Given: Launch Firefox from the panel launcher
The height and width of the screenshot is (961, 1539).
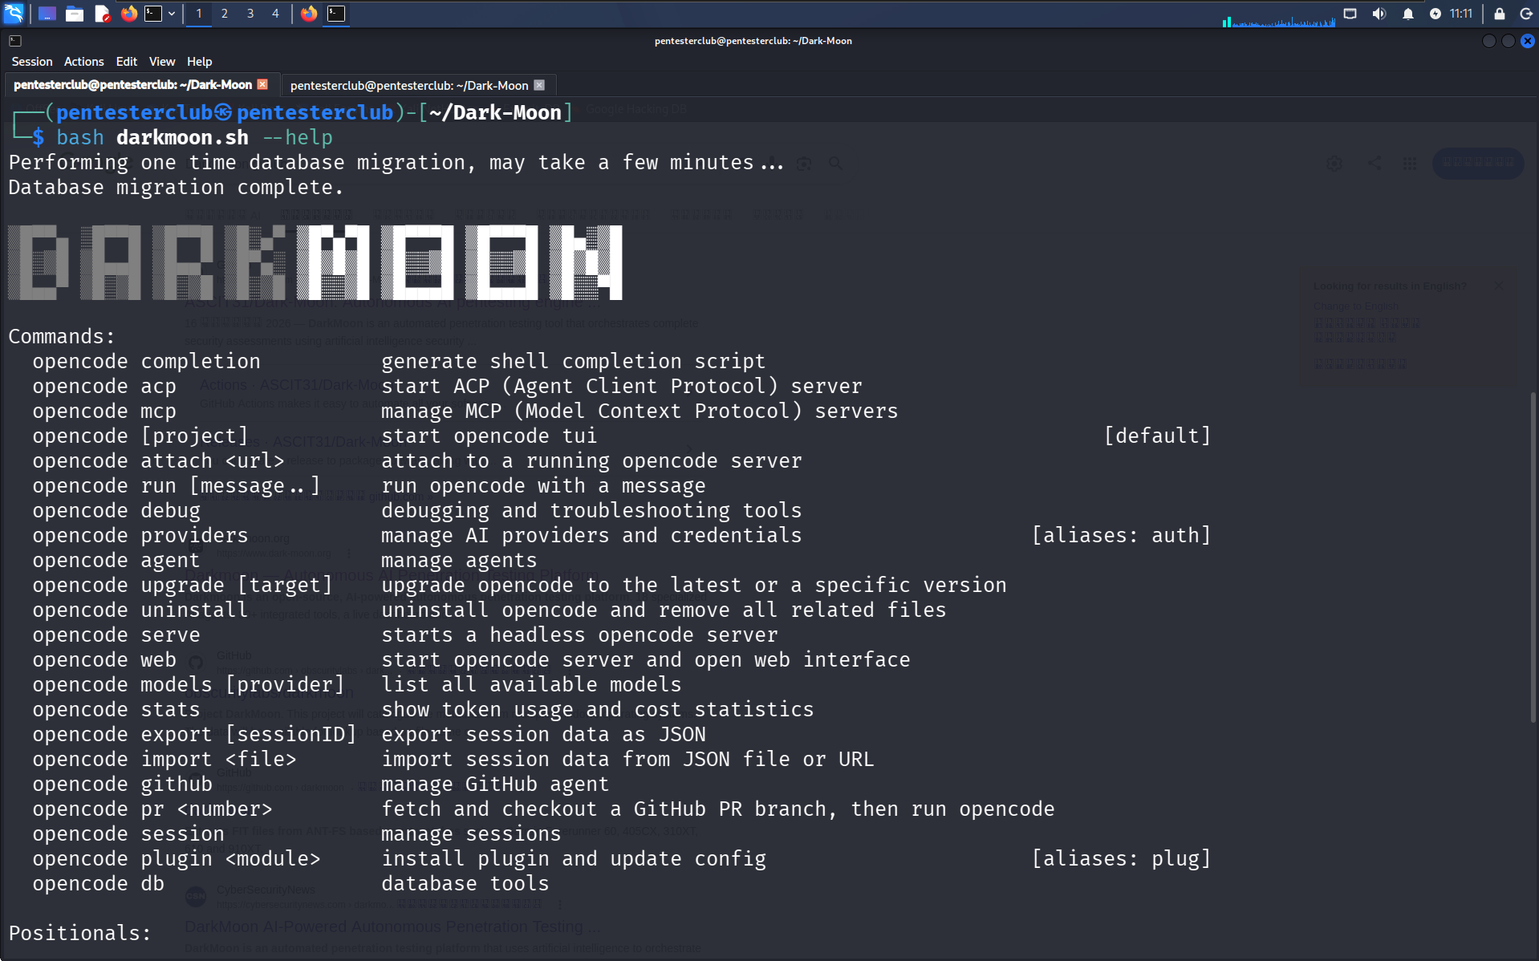Looking at the screenshot, I should 128,14.
